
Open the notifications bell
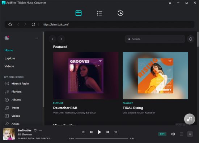(191, 39)
